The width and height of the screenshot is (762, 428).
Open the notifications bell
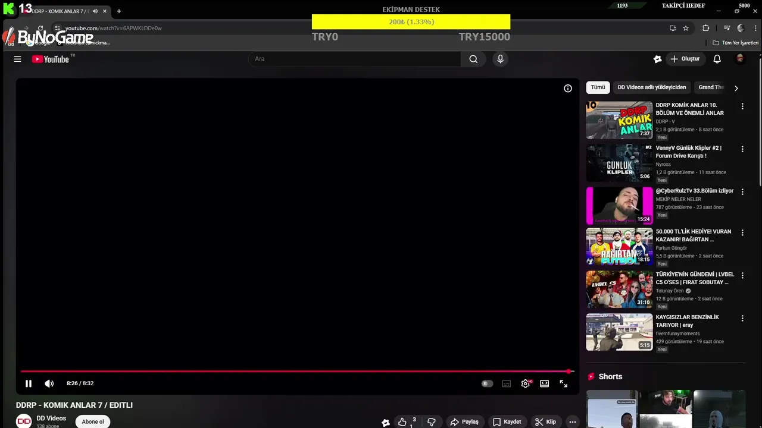[717, 59]
